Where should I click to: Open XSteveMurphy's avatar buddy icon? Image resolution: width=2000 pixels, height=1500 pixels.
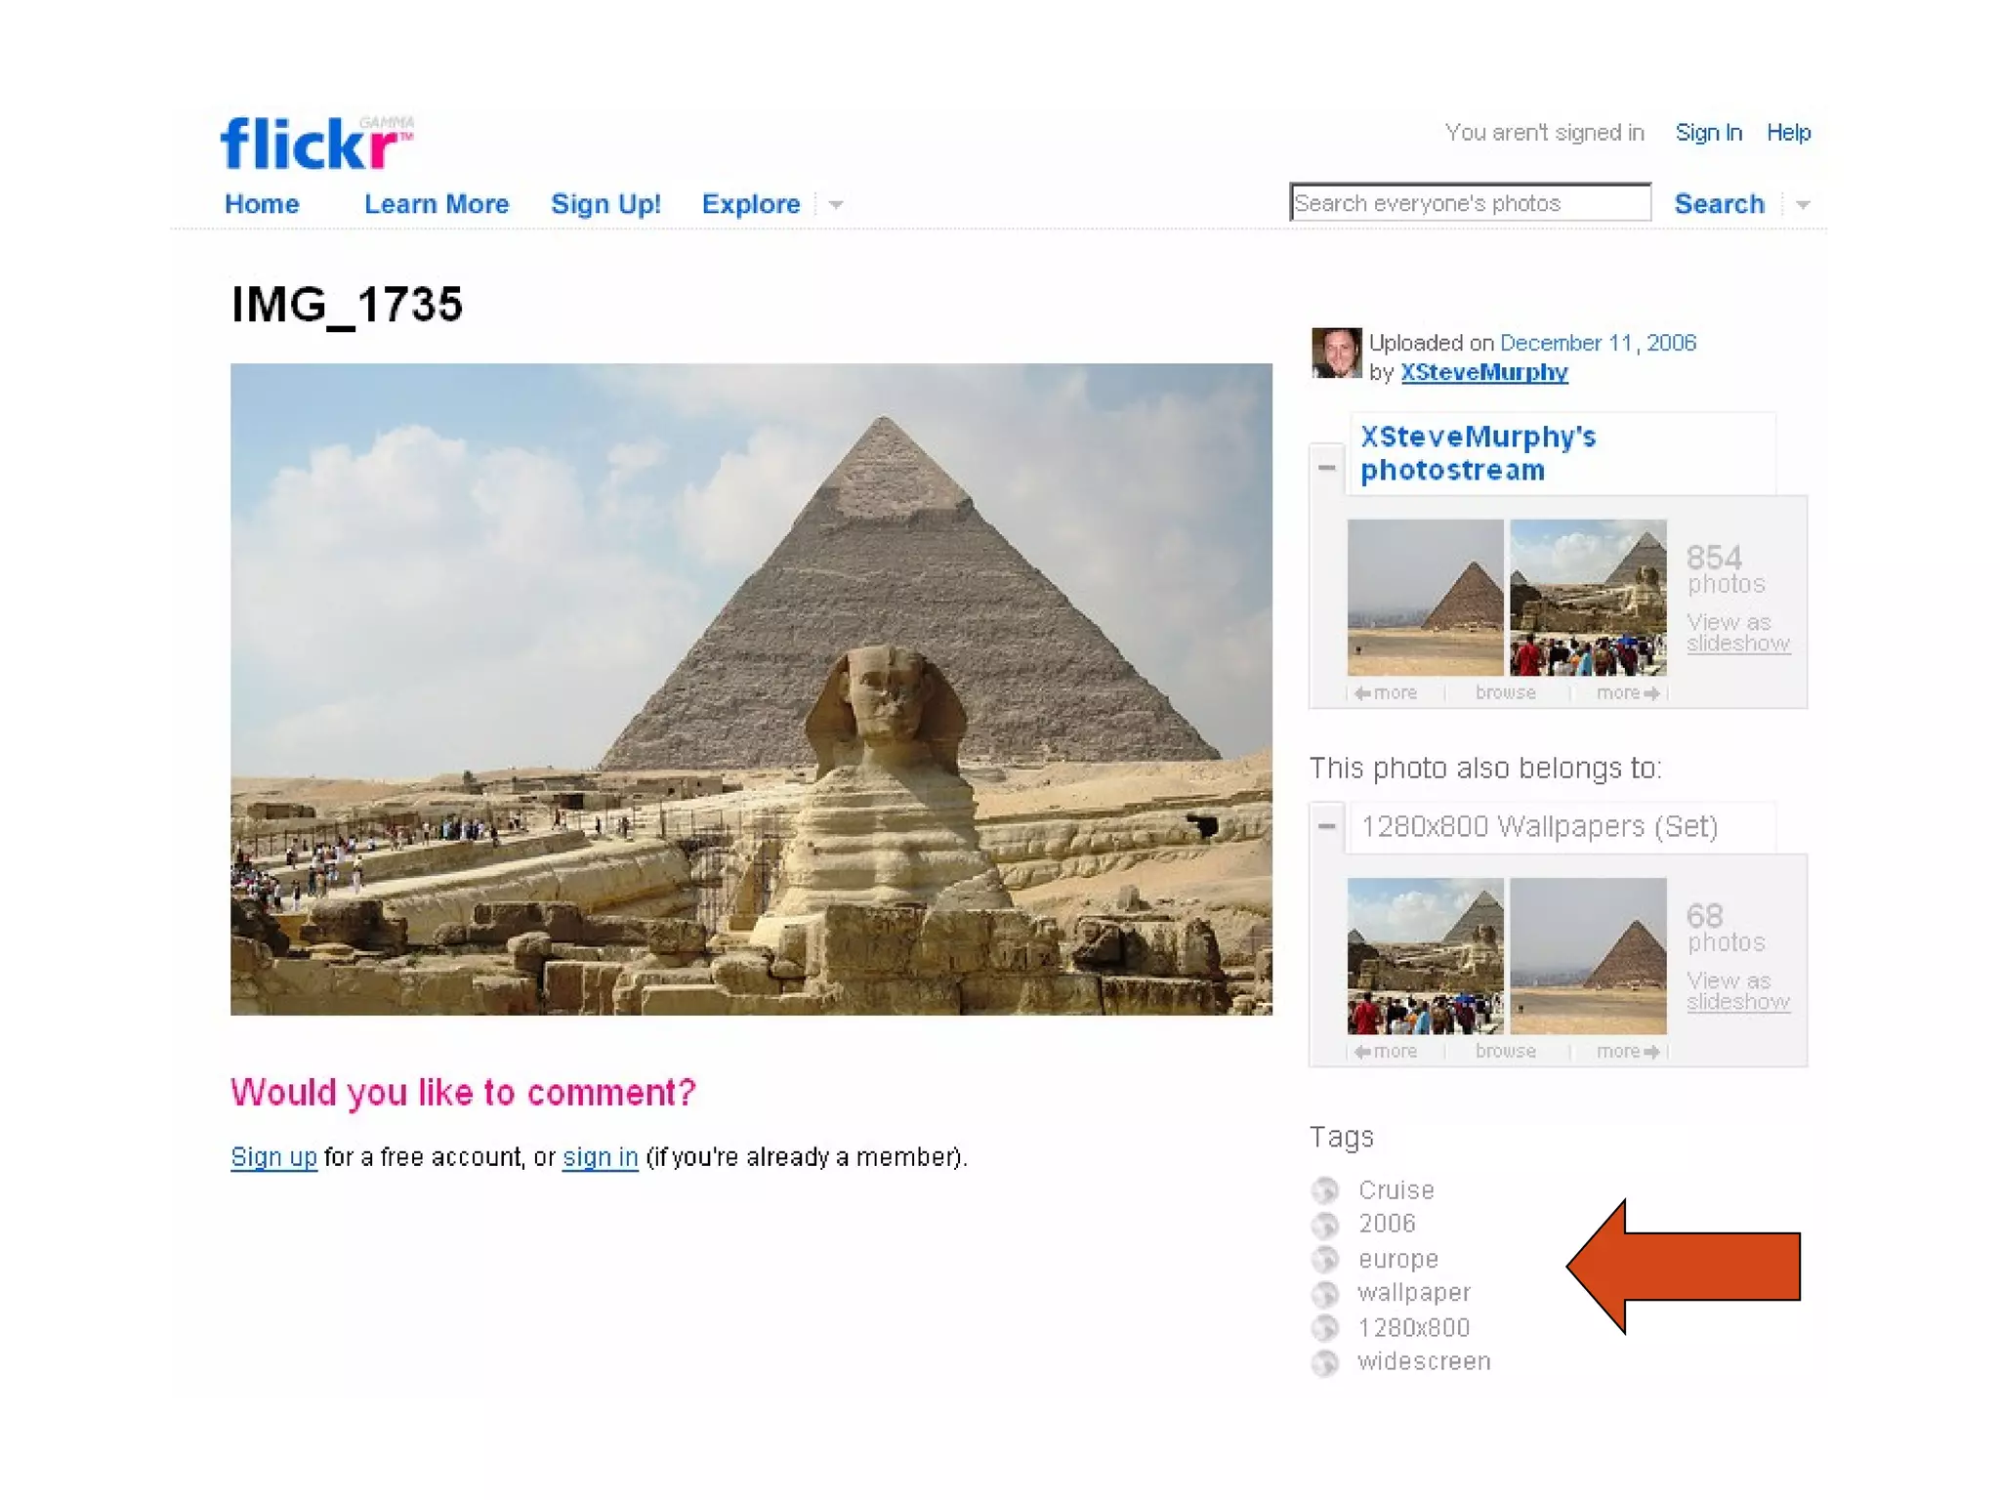[x=1336, y=354]
